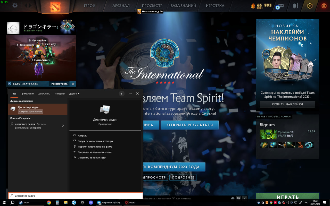The height and width of the screenshot is (206, 330).
Task: Open the БАЗА ЗНАНИЙ menu
Action: point(183,6)
